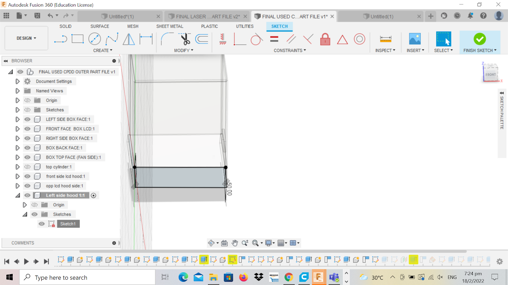Open the CREATE dropdown menu
Viewport: 508px width, 285px height.
[103, 50]
